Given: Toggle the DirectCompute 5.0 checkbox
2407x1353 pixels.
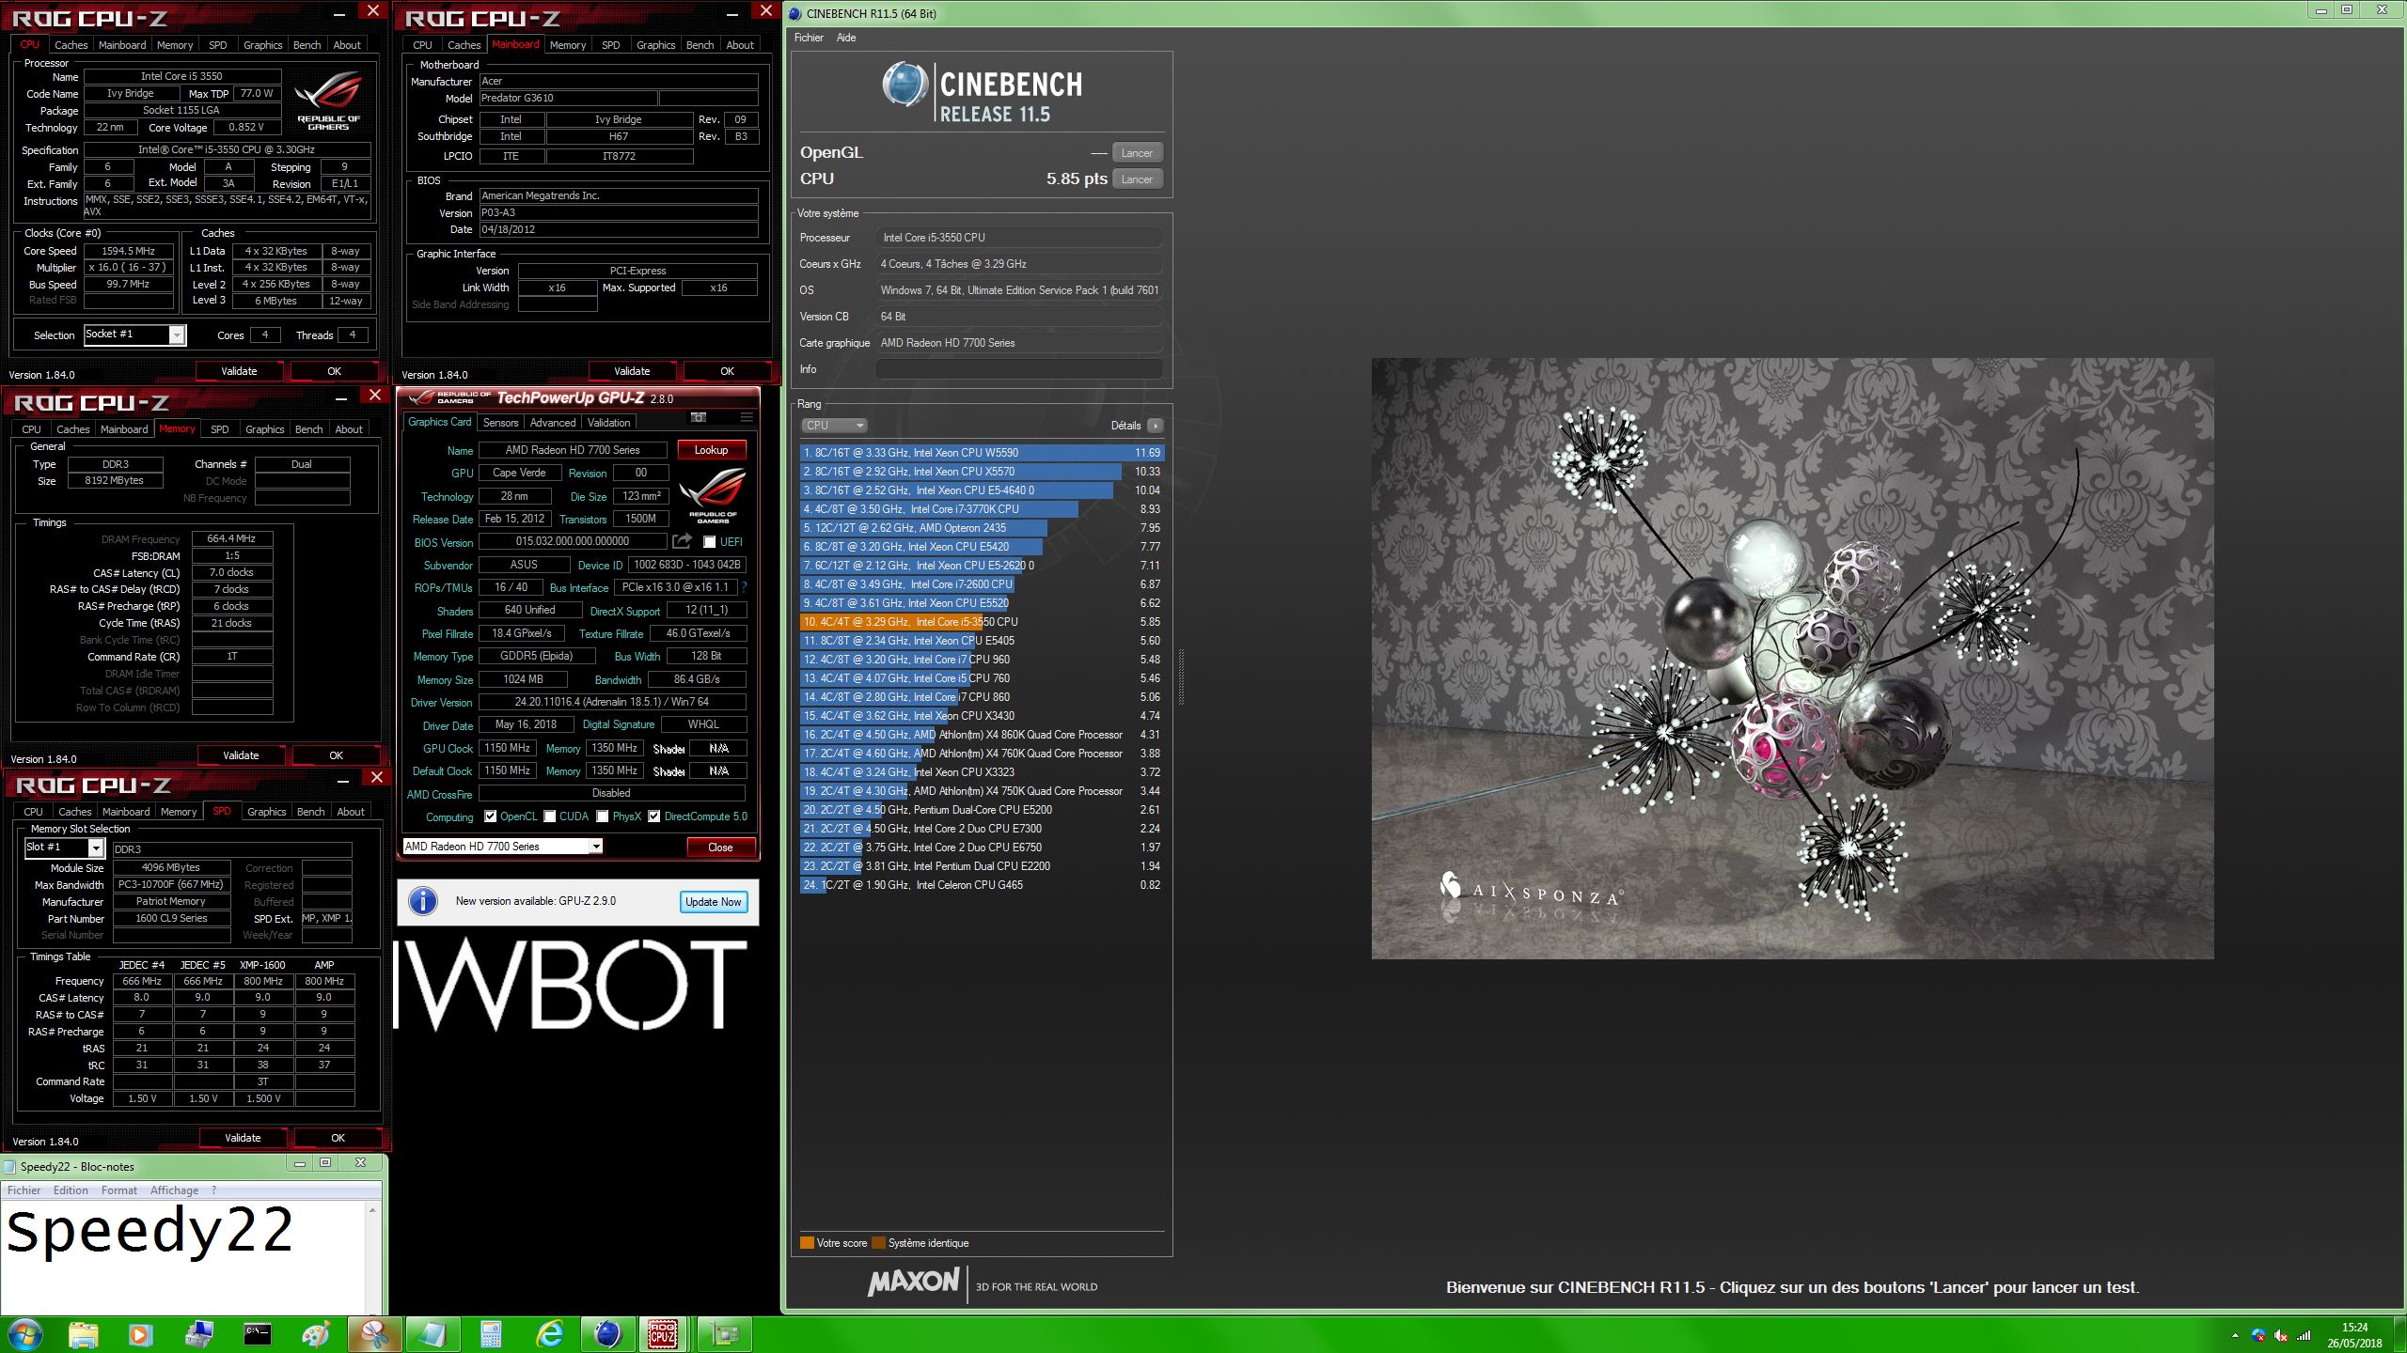Looking at the screenshot, I should click(x=654, y=816).
